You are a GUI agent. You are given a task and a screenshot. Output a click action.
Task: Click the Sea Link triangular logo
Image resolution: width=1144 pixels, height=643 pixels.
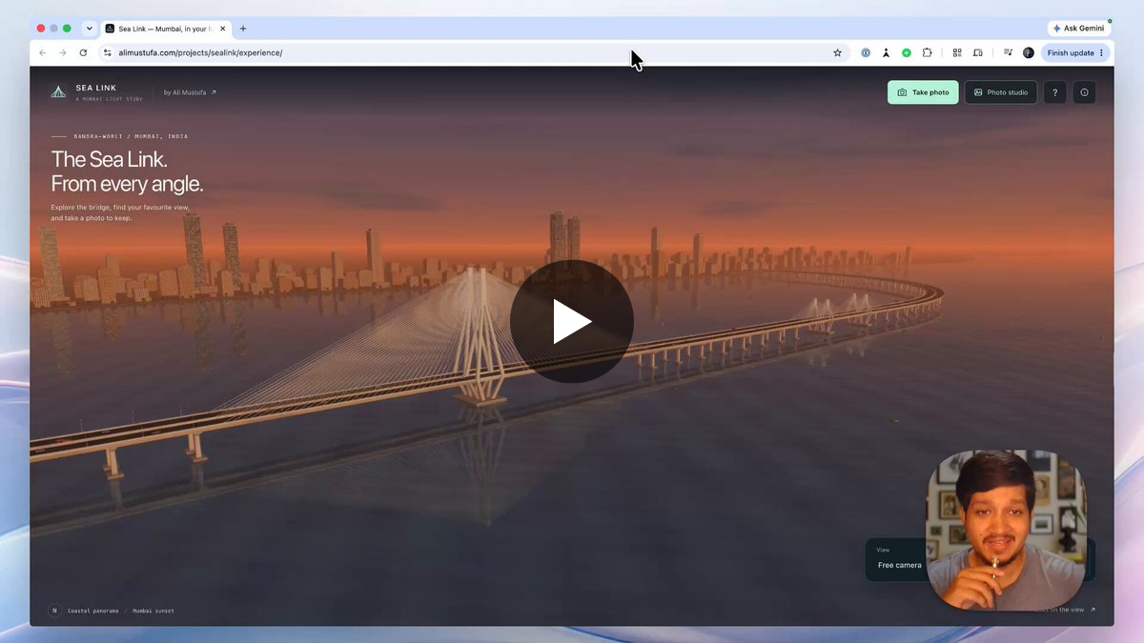pyautogui.click(x=58, y=91)
